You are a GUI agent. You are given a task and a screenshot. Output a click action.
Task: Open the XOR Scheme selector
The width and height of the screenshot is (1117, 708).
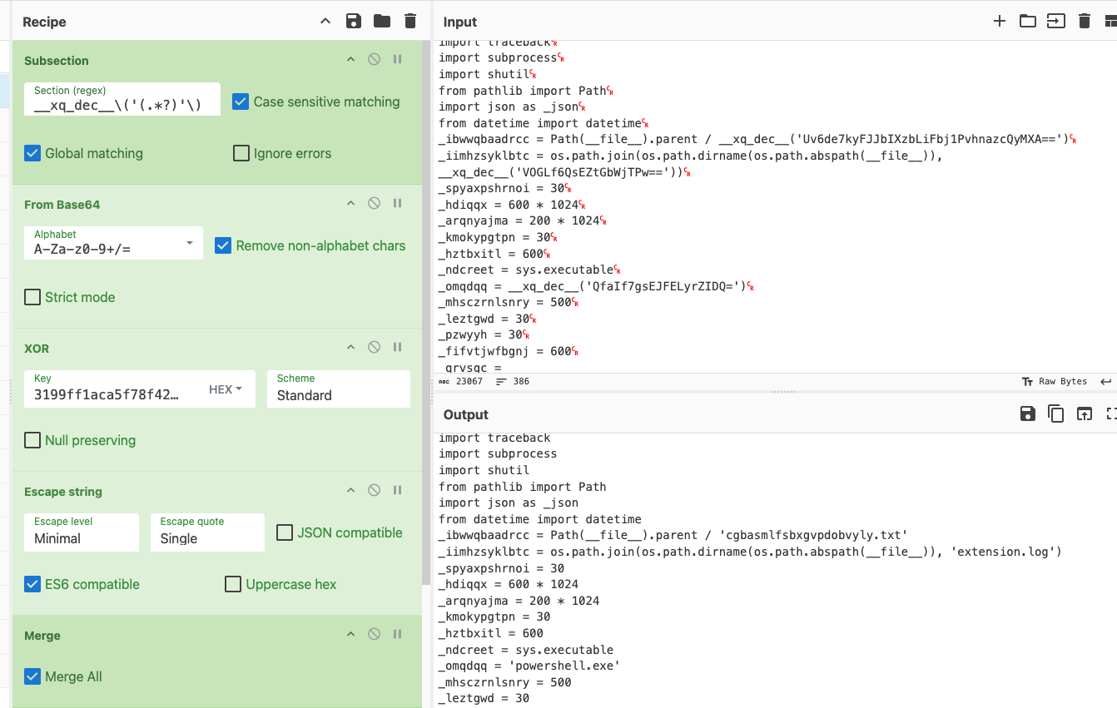tap(339, 389)
